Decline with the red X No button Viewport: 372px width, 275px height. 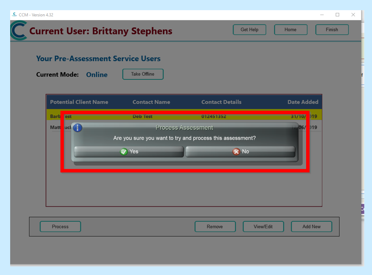pos(240,152)
